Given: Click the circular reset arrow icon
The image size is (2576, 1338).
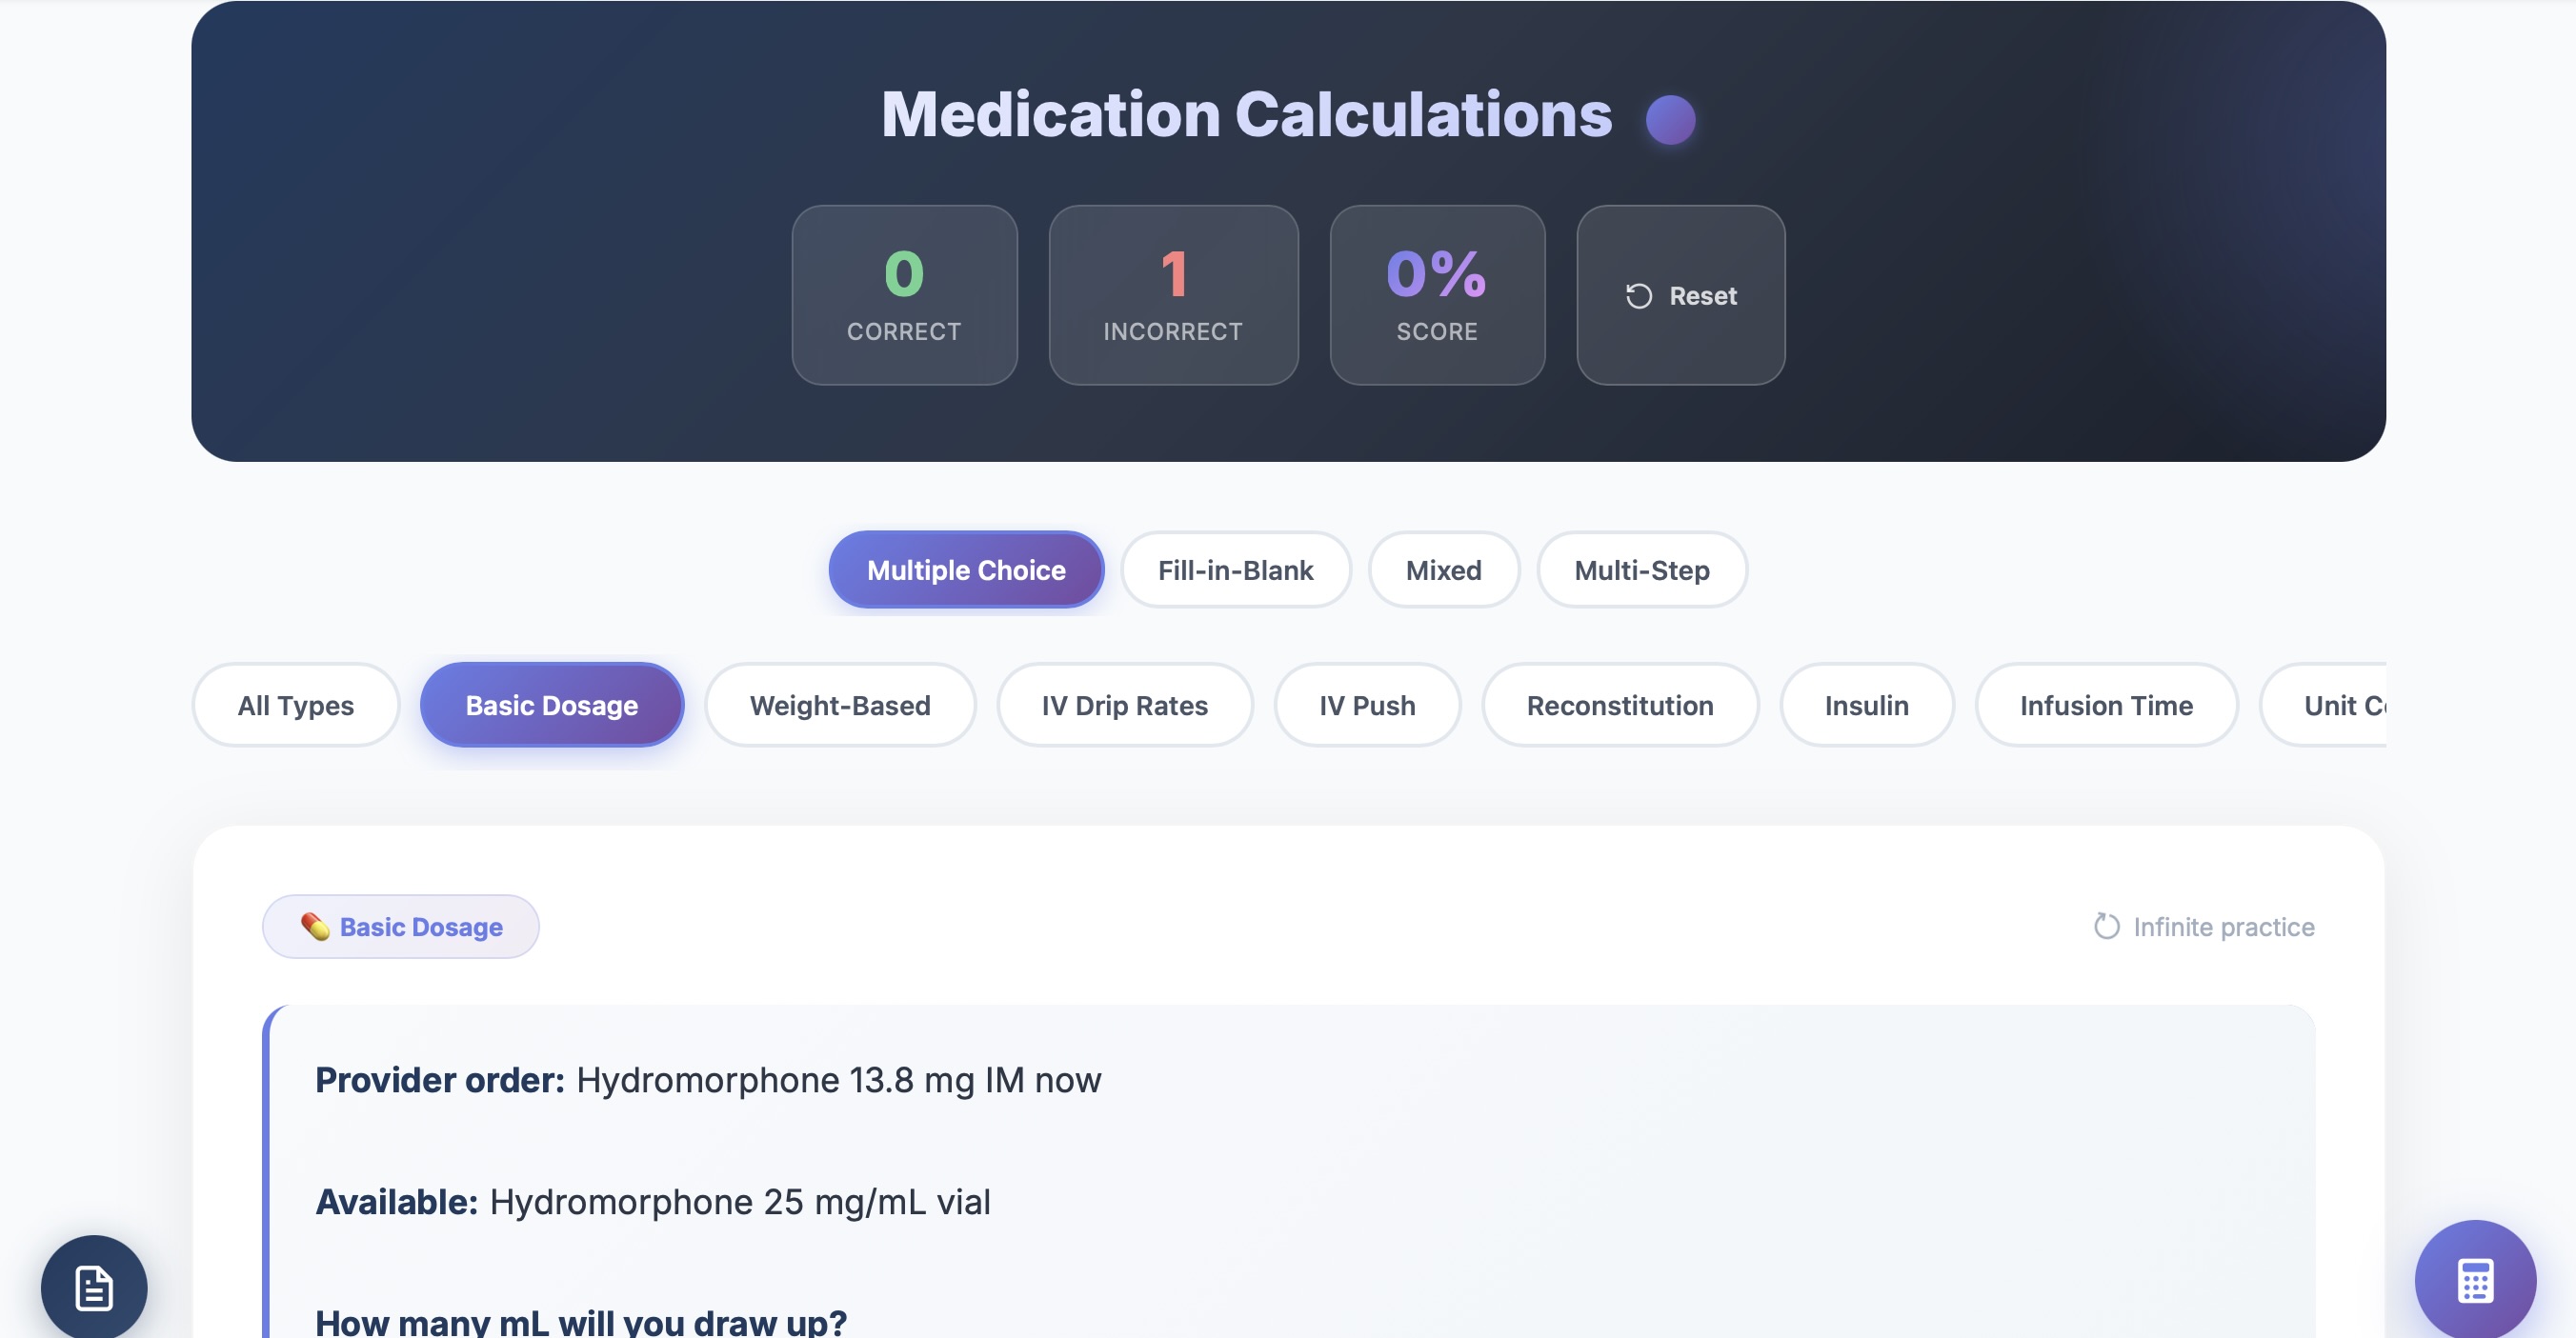Looking at the screenshot, I should coord(1637,295).
